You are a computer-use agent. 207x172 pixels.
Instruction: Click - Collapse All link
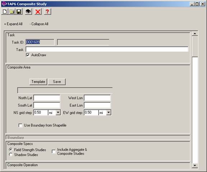(x=39, y=24)
